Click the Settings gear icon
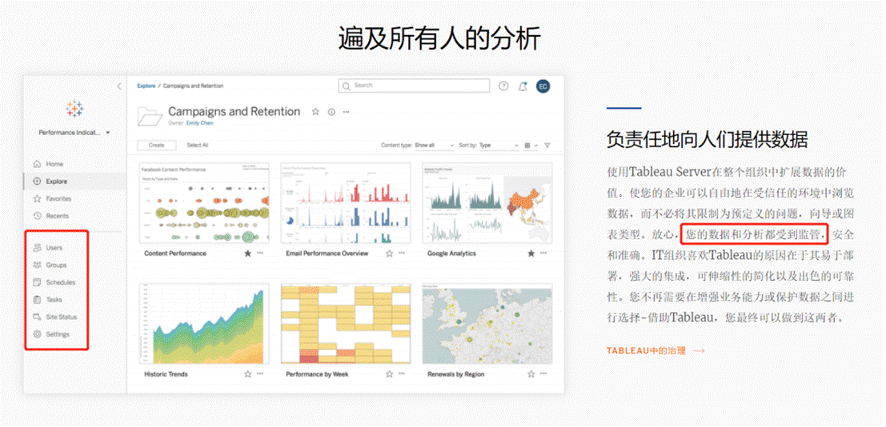Screen dimensions: 886x427 tap(38, 334)
